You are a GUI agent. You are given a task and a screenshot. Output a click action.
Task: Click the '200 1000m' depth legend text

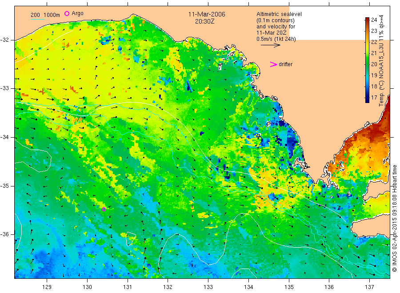pyautogui.click(x=45, y=15)
